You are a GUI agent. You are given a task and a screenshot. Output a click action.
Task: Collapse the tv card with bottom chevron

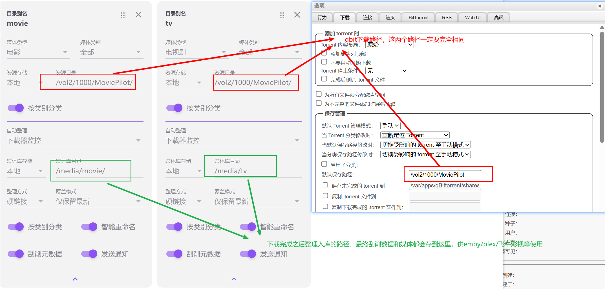point(234,279)
